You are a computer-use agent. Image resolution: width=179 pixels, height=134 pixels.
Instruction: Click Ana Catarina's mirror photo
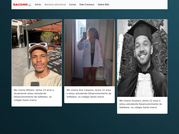click(89, 53)
